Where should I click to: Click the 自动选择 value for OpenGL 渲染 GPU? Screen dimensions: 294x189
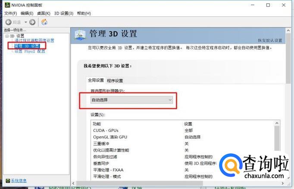pos(193,137)
